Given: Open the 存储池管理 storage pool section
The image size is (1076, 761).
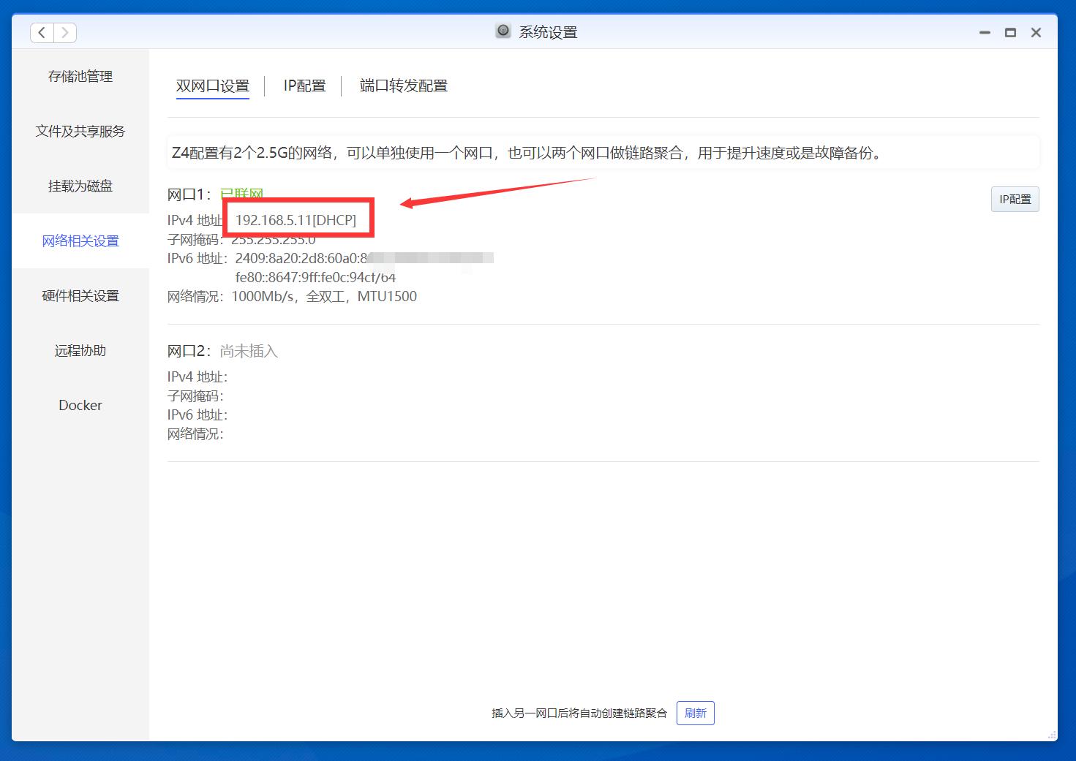Looking at the screenshot, I should (x=80, y=76).
